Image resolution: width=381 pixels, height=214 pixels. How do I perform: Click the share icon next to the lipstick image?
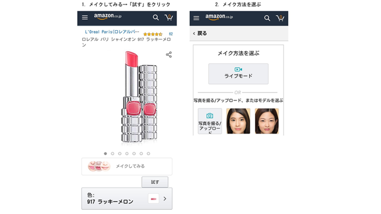click(x=169, y=54)
